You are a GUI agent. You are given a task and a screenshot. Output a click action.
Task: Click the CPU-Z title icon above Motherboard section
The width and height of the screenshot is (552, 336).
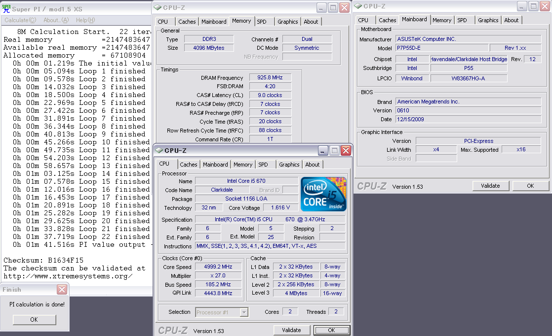[x=358, y=6]
